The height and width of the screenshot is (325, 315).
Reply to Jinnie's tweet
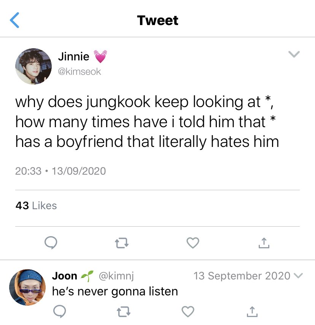(51, 243)
